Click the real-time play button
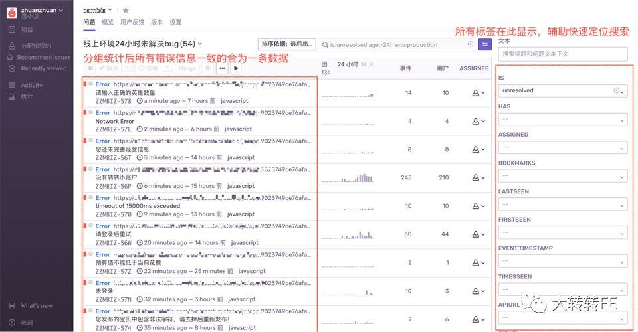The image size is (638, 332). point(236,68)
